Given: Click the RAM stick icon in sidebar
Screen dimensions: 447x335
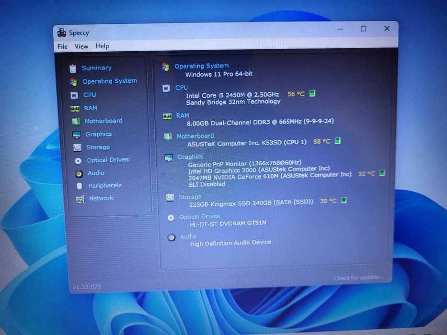Looking at the screenshot, I should 75,109.
